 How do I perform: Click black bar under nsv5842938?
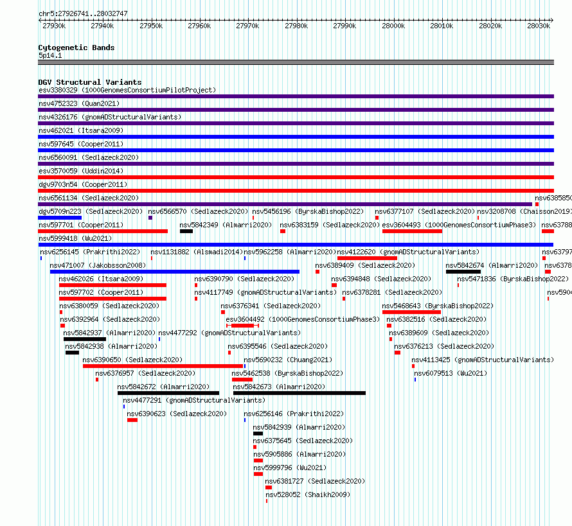pos(72,353)
